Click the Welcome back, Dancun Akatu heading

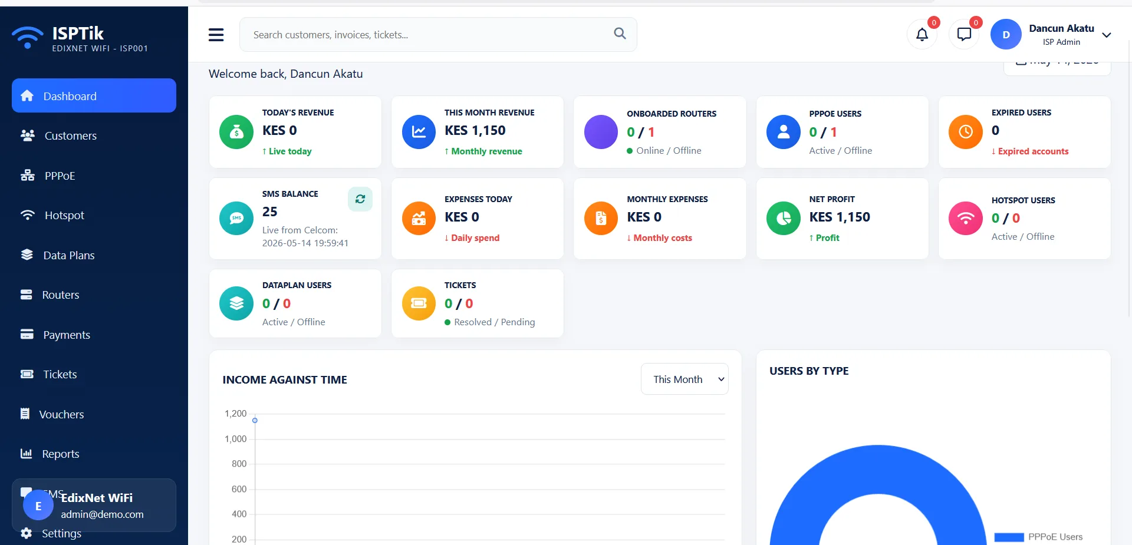[285, 74]
